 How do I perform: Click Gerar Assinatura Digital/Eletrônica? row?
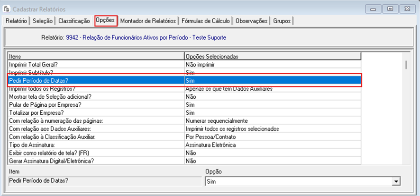pos(95,161)
